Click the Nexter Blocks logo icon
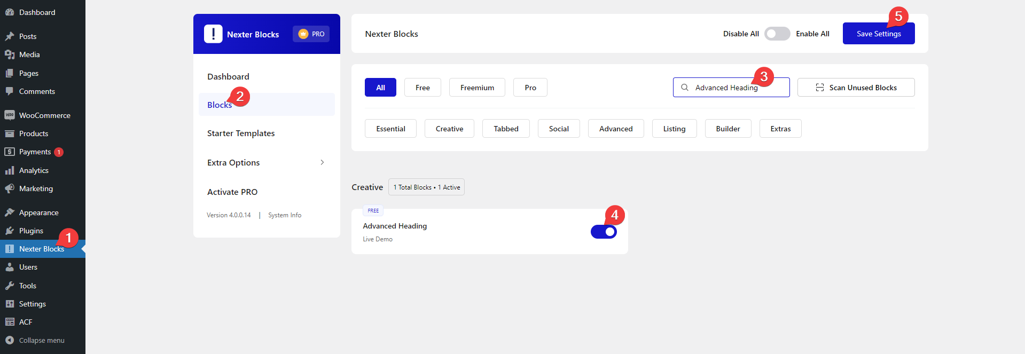1025x354 pixels. click(213, 34)
